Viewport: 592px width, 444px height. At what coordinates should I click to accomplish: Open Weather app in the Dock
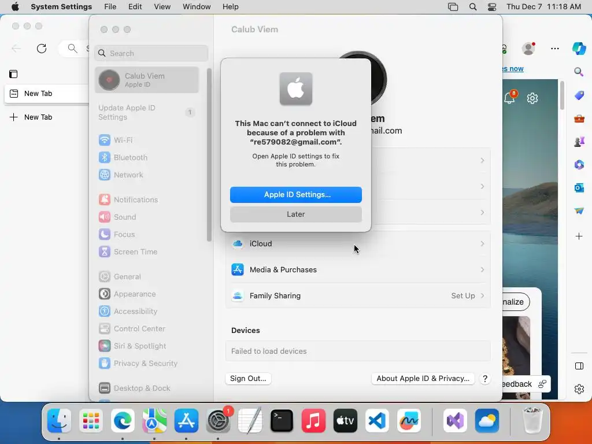click(487, 421)
